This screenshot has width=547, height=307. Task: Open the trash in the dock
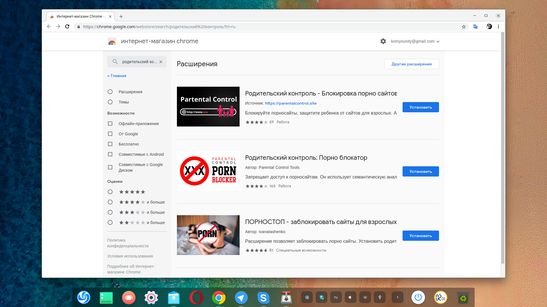coord(463,298)
